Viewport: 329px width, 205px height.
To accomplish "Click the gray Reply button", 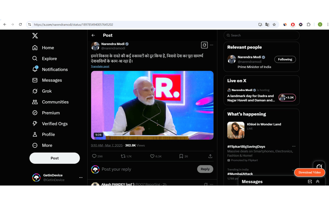I will (x=205, y=169).
